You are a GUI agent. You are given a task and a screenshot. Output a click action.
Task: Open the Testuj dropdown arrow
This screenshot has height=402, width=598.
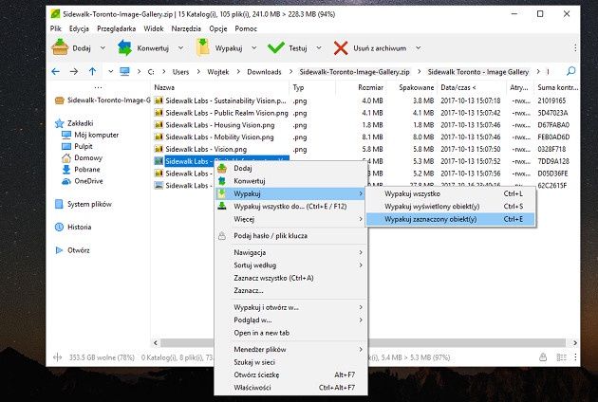click(x=319, y=48)
